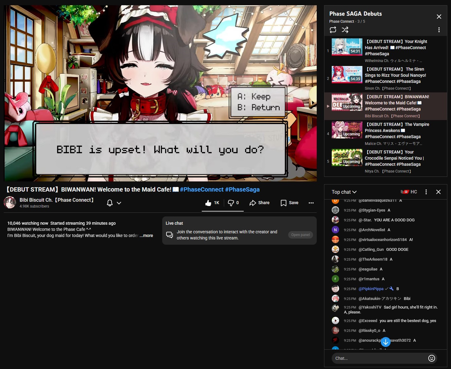Click @-Star. username in chat

tap(365, 220)
